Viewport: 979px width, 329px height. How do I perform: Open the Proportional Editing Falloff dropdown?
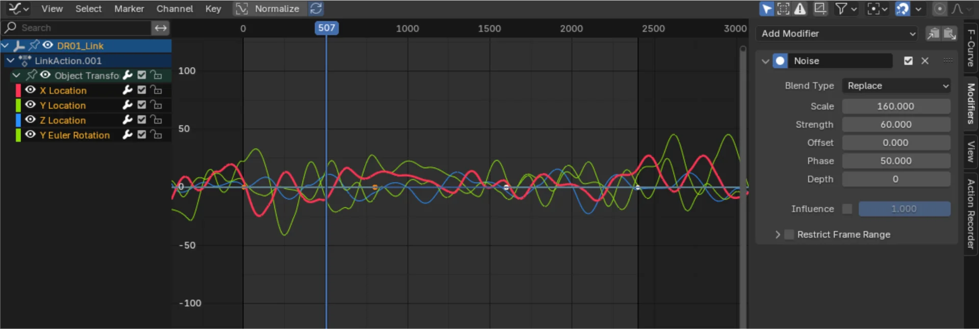click(960, 9)
